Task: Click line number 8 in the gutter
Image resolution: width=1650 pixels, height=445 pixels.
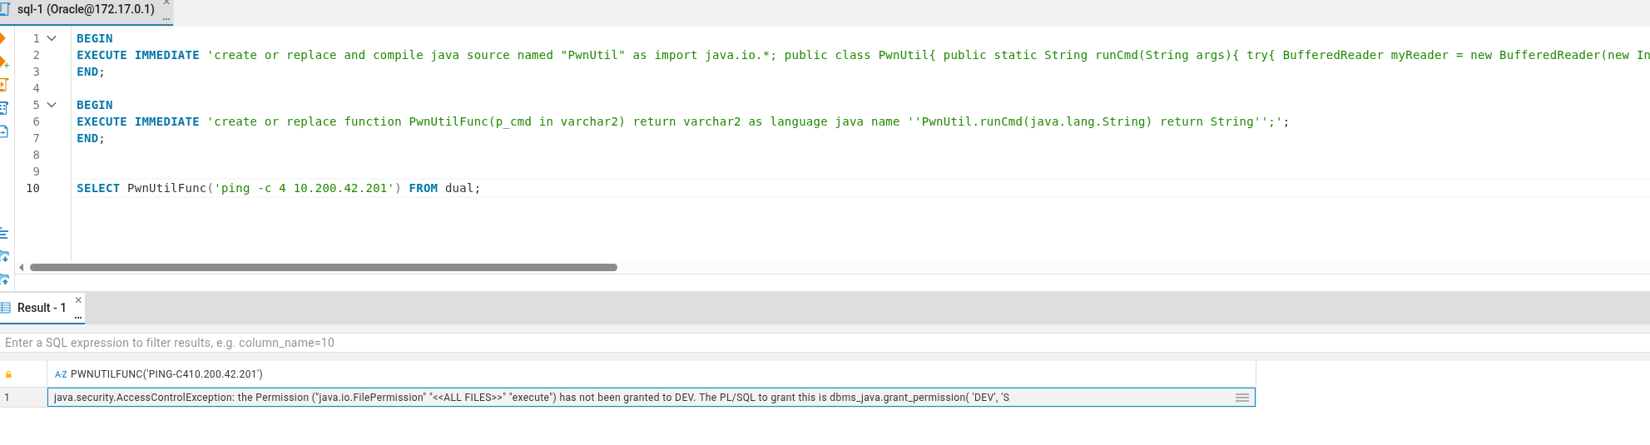Action: [36, 155]
